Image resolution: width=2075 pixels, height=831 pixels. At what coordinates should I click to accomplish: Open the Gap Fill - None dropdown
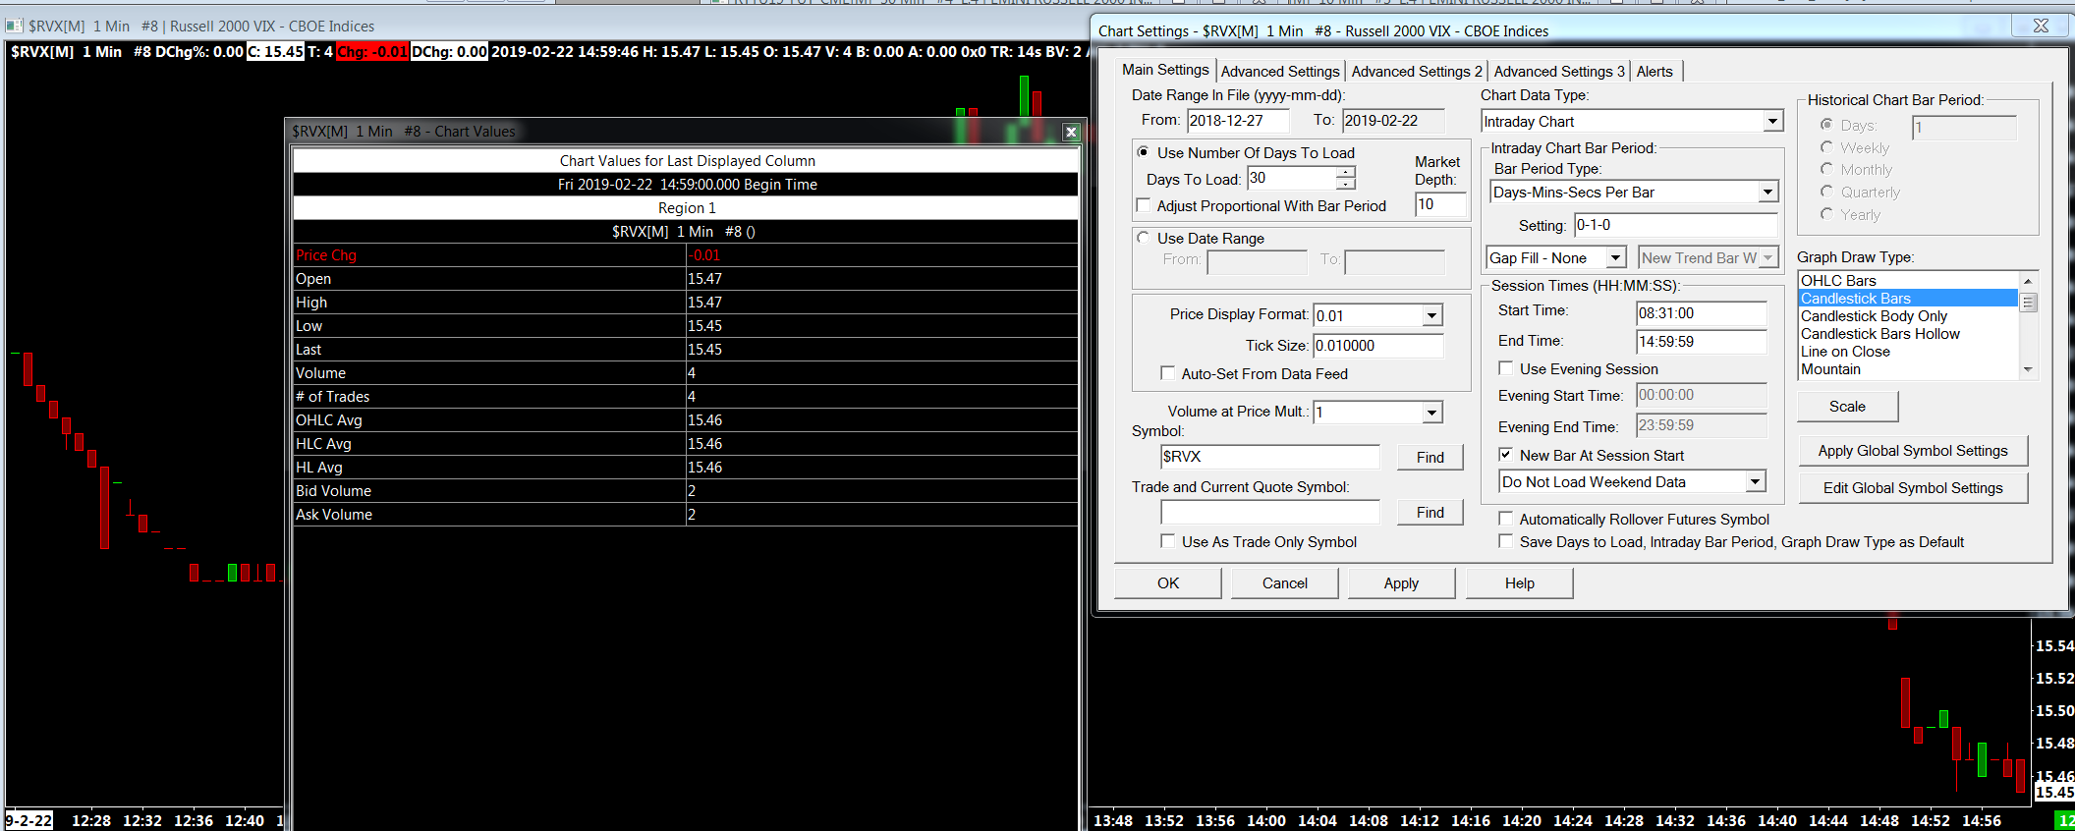(1615, 258)
